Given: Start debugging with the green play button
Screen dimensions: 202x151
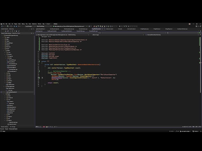Looking at the screenshot, I should [54, 26].
